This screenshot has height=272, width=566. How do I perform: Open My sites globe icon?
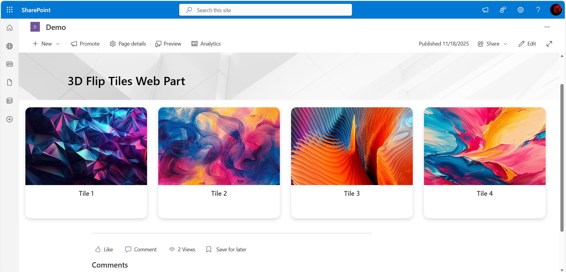9,46
